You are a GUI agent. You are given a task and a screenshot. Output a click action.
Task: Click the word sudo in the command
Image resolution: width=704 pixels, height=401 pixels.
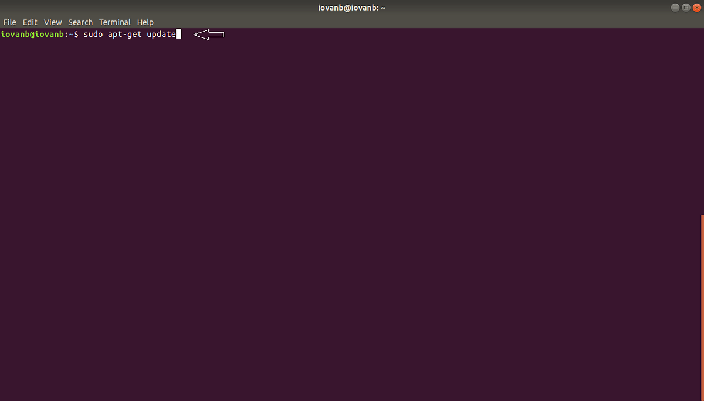pos(93,34)
